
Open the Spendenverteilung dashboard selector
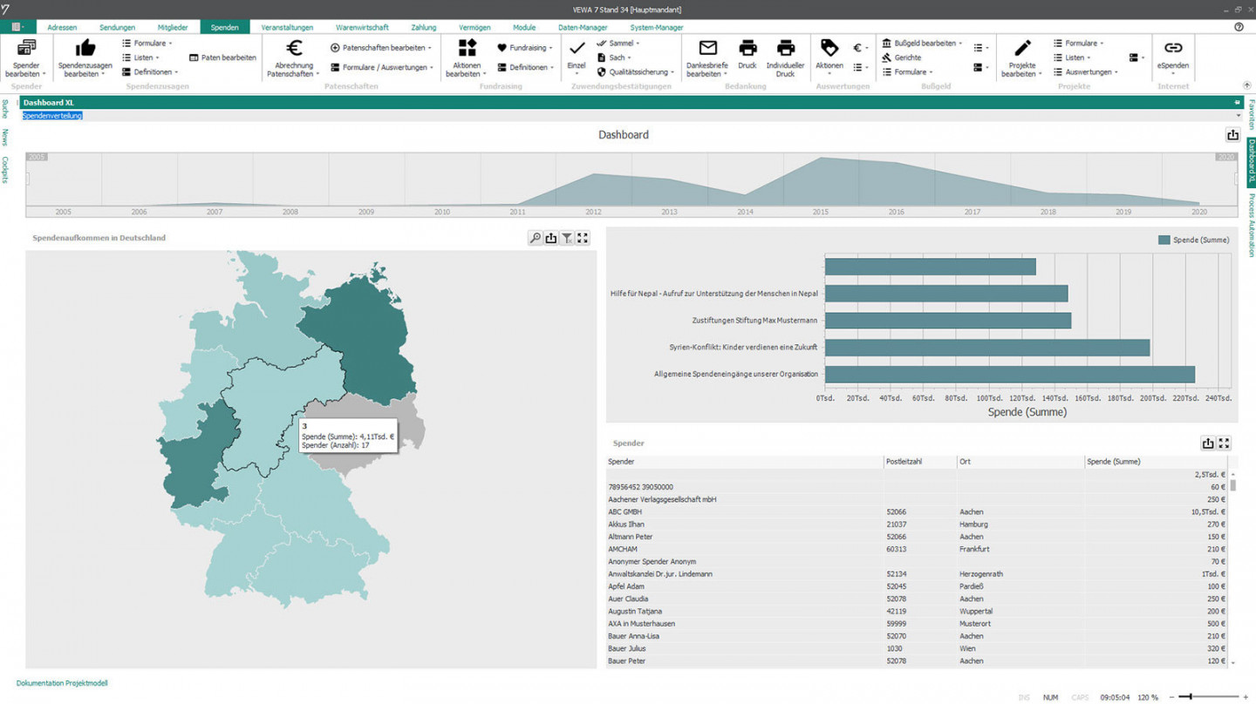tap(631, 115)
